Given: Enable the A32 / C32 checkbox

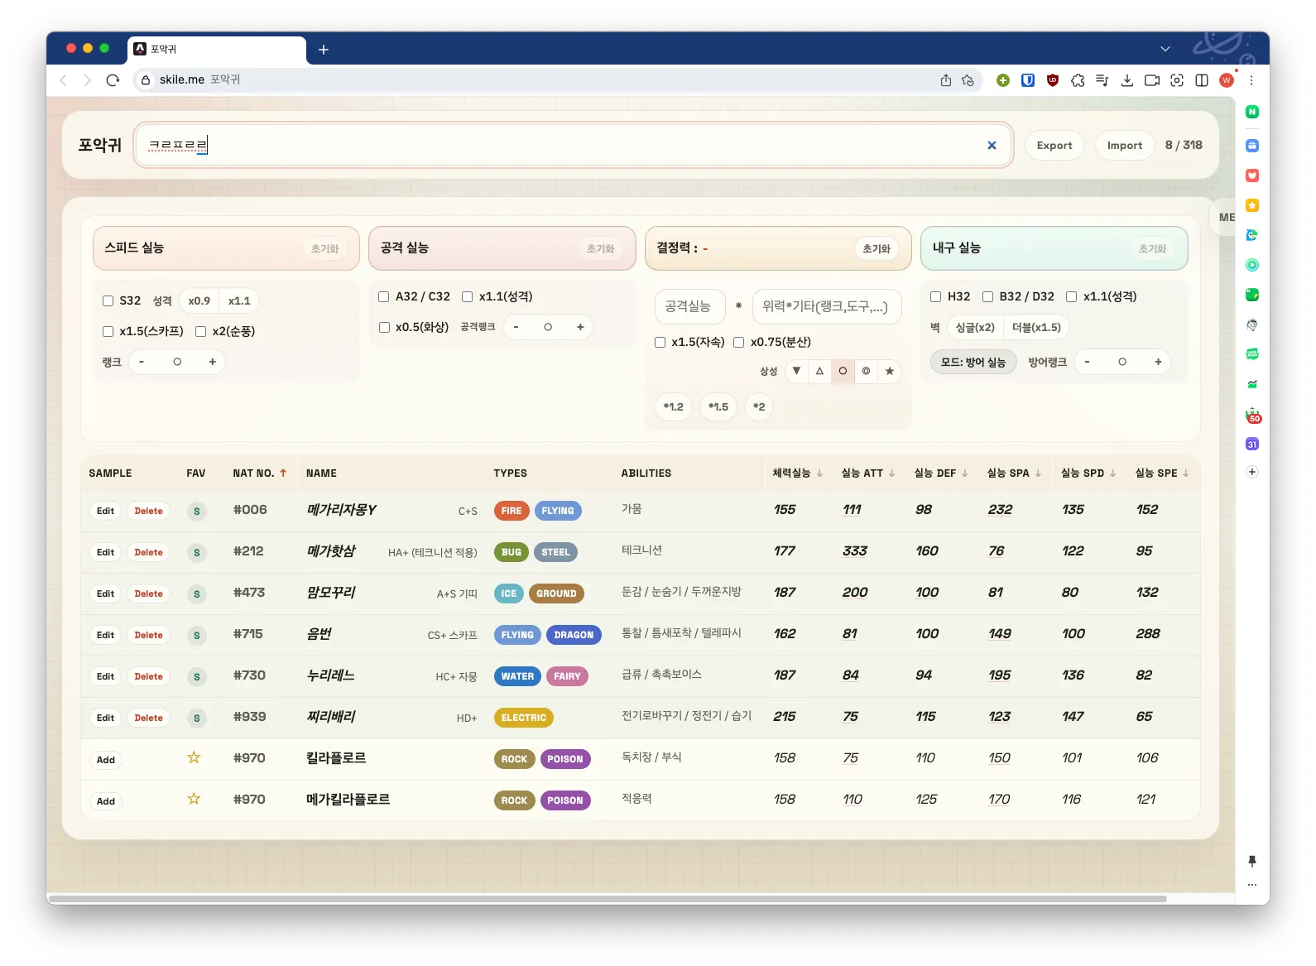Looking at the screenshot, I should (x=384, y=296).
